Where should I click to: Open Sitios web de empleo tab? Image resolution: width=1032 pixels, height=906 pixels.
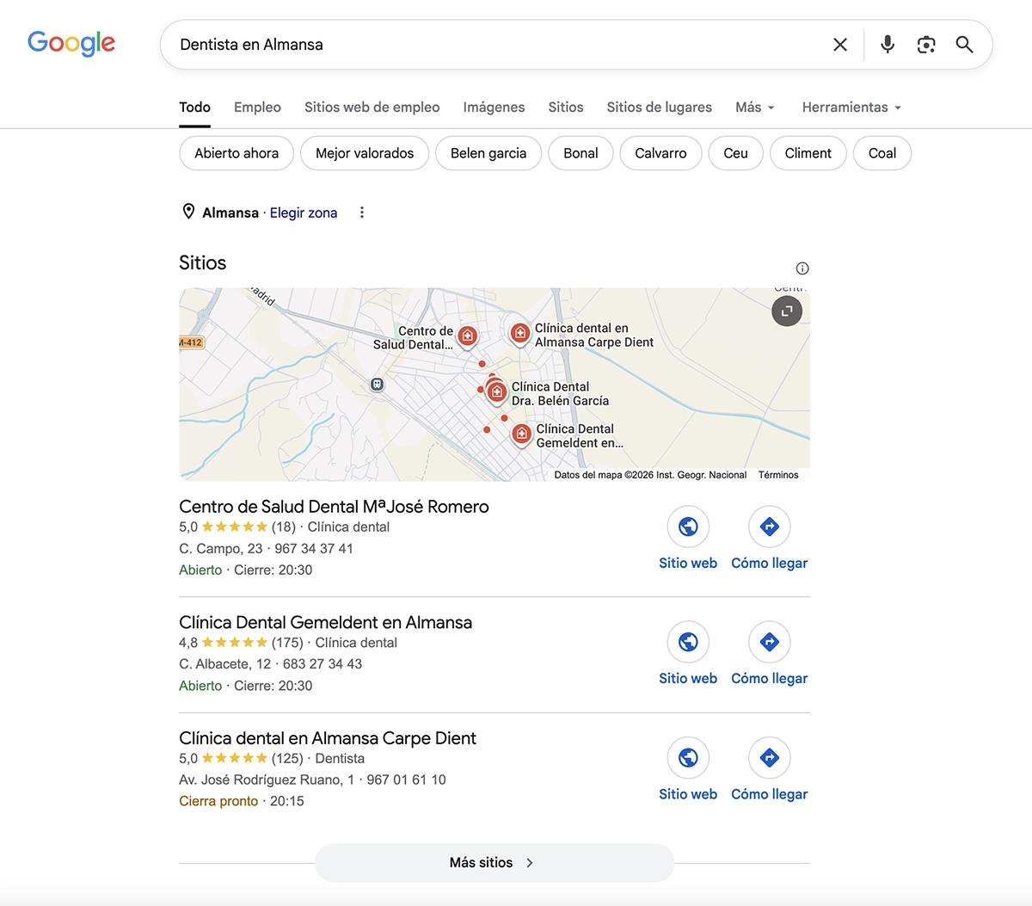[x=372, y=108]
